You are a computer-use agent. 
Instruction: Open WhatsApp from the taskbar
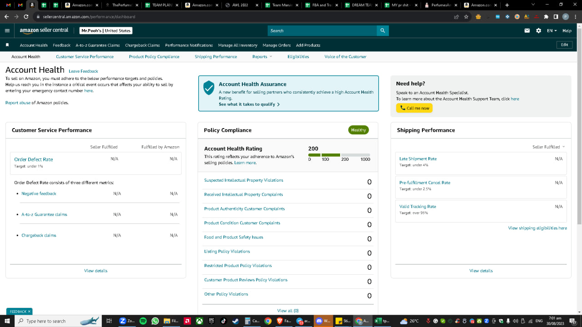coord(155,321)
